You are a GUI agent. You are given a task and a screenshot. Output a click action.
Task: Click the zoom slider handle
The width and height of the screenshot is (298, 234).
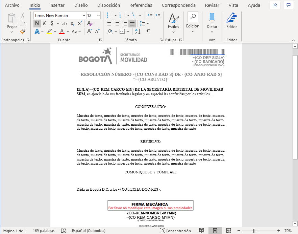pyautogui.click(x=253, y=231)
